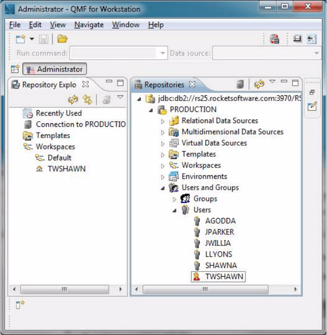Viewport: 327px width, 335px height.
Task: Click the notepad-and-pencil icon in right sidebar
Action: tap(312, 106)
